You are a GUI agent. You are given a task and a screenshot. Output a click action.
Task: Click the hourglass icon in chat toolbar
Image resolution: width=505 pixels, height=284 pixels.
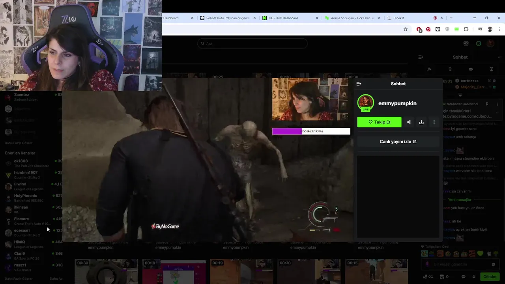coord(492,69)
